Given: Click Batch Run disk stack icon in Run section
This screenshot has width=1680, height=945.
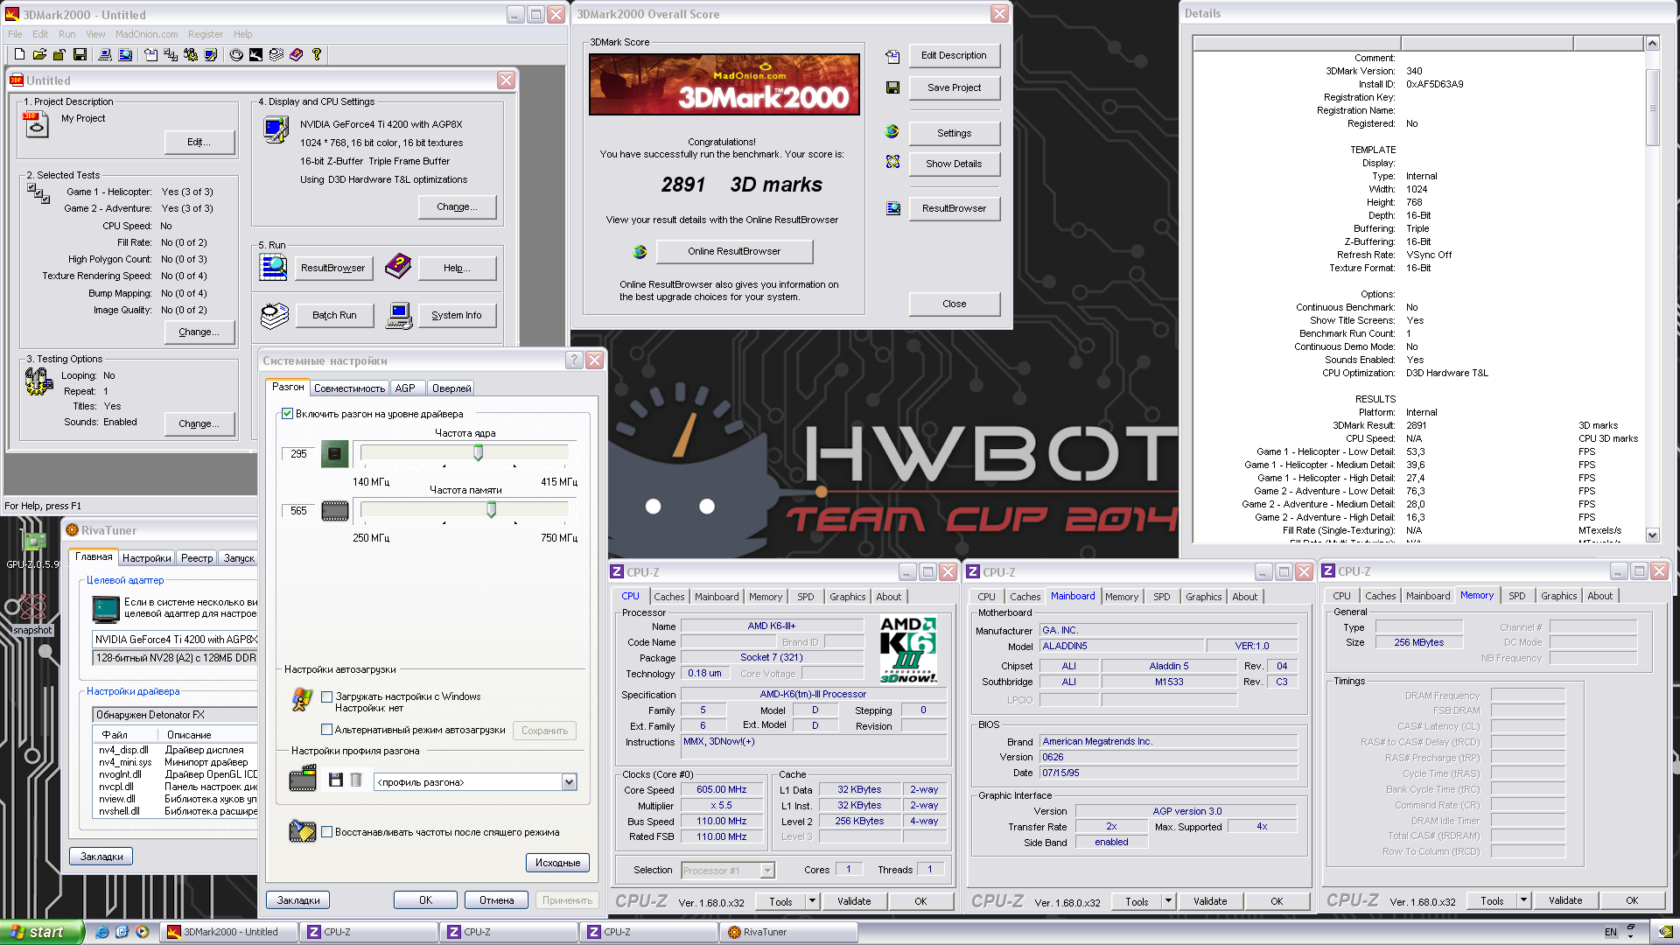Looking at the screenshot, I should [x=274, y=315].
